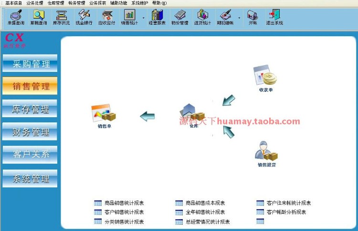Click table icon beside 客户往来帐统计报表
358x231 pixels.
pyautogui.click(x=260, y=203)
